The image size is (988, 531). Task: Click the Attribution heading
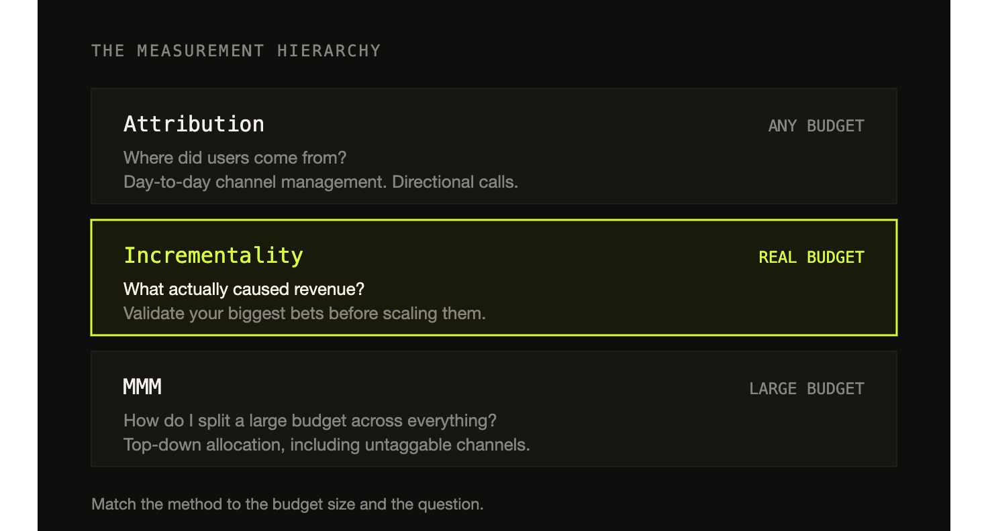(193, 124)
